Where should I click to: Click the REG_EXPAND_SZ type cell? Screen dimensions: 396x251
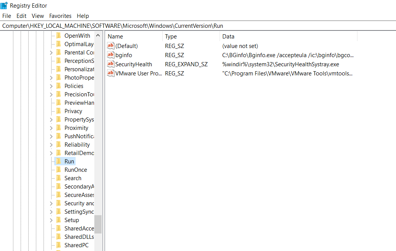point(186,64)
